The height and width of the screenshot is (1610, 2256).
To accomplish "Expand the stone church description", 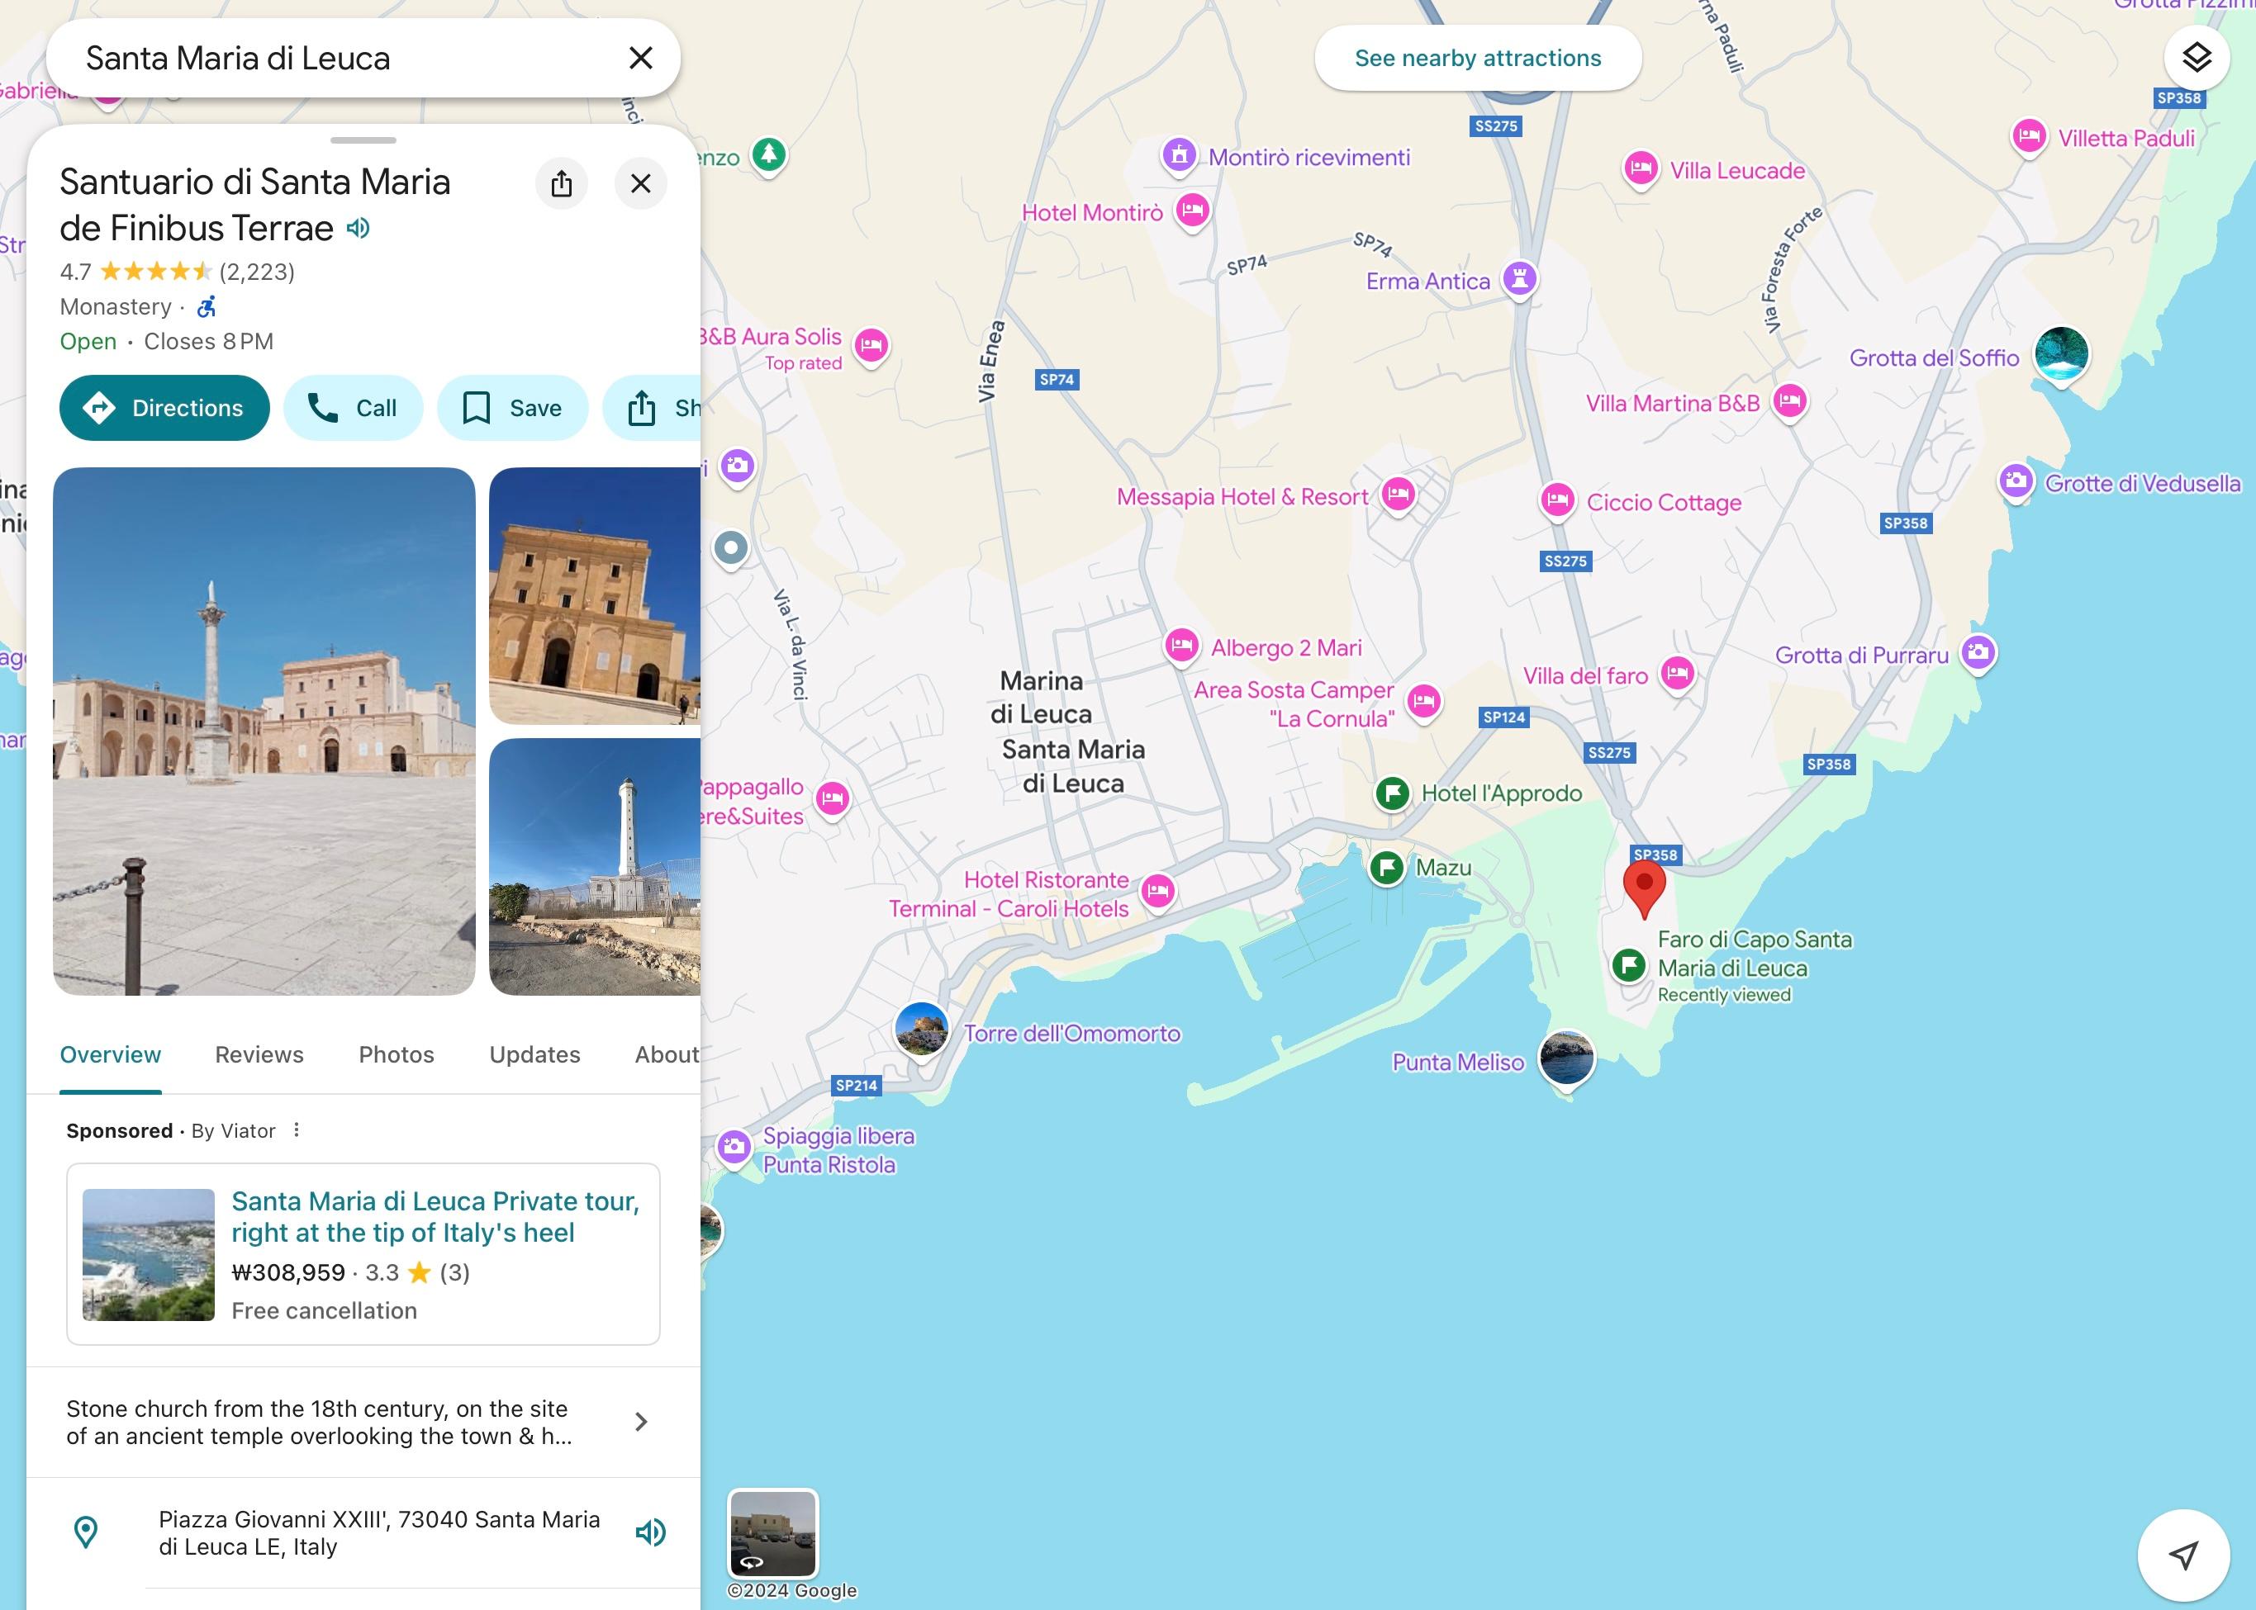I will point(363,1422).
